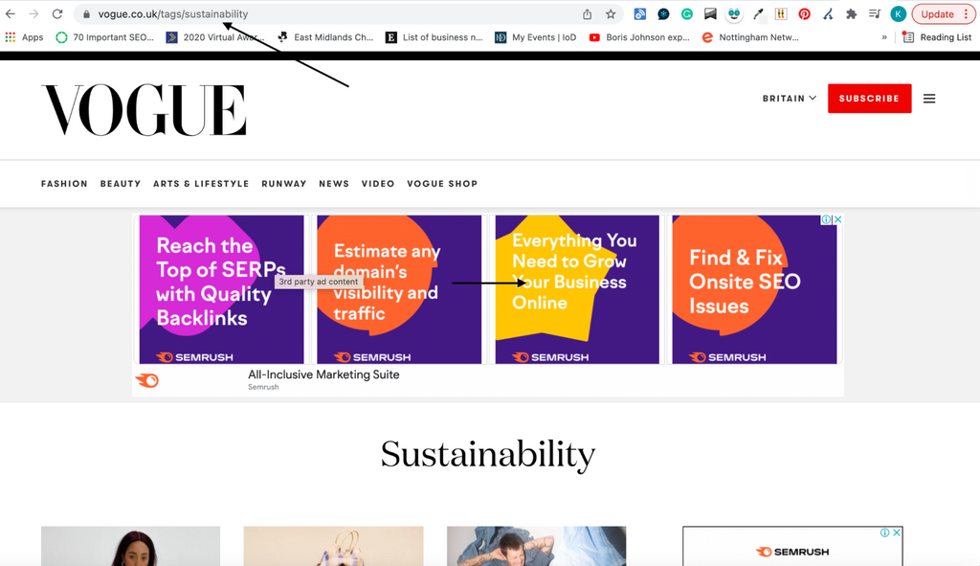Click the share page icon in address bar
Screen dimensions: 980x566
click(x=587, y=14)
